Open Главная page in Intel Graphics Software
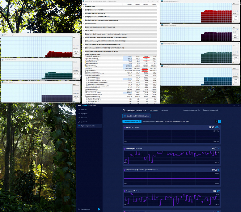This screenshot has width=241, height=212. pos(84,110)
